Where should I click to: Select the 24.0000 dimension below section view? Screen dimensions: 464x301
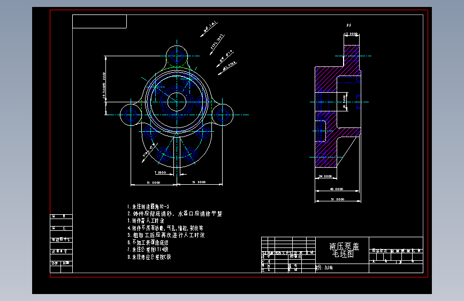325,176
